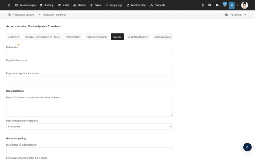
Task: Switch to Bijlagen, voorwaarden en regels tab
Action: click(42, 37)
